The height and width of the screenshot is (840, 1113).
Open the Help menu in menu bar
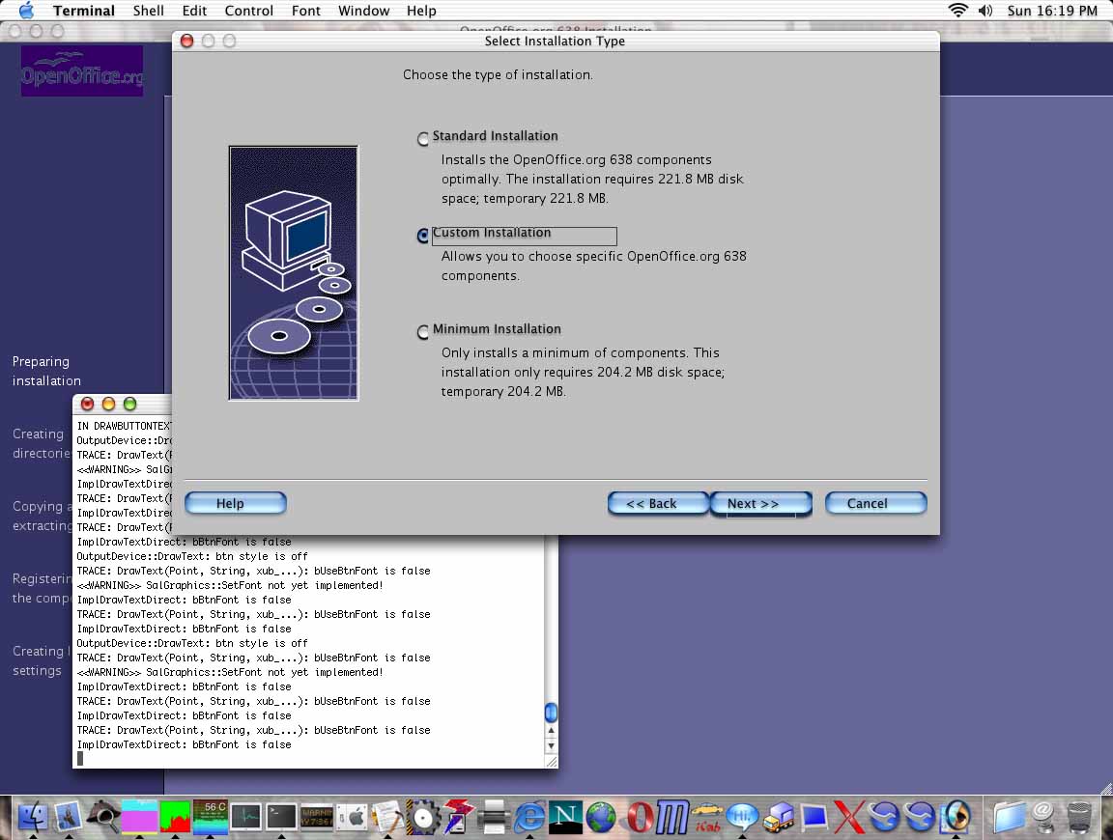tap(421, 11)
